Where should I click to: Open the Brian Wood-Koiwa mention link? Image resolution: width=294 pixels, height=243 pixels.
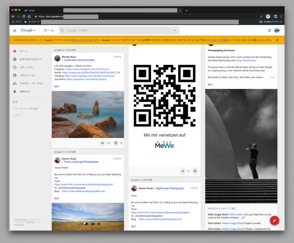coord(247,61)
